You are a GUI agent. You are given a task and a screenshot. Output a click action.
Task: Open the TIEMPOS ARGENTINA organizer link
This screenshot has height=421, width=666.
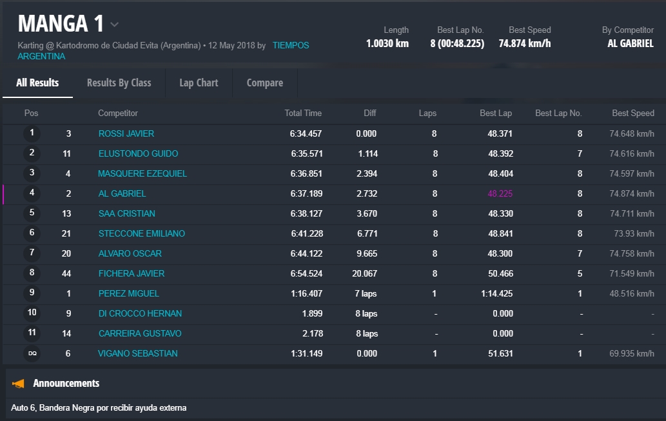pyautogui.click(x=290, y=46)
